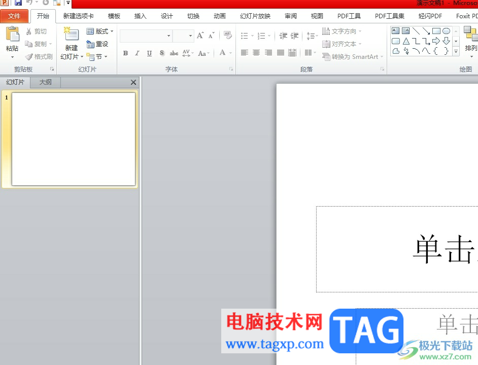Decrease font size with the small A
The width and height of the screenshot is (478, 365).
211,36
